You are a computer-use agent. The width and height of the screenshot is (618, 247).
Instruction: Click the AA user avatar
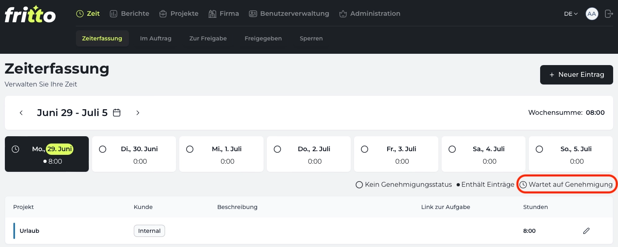[592, 14]
